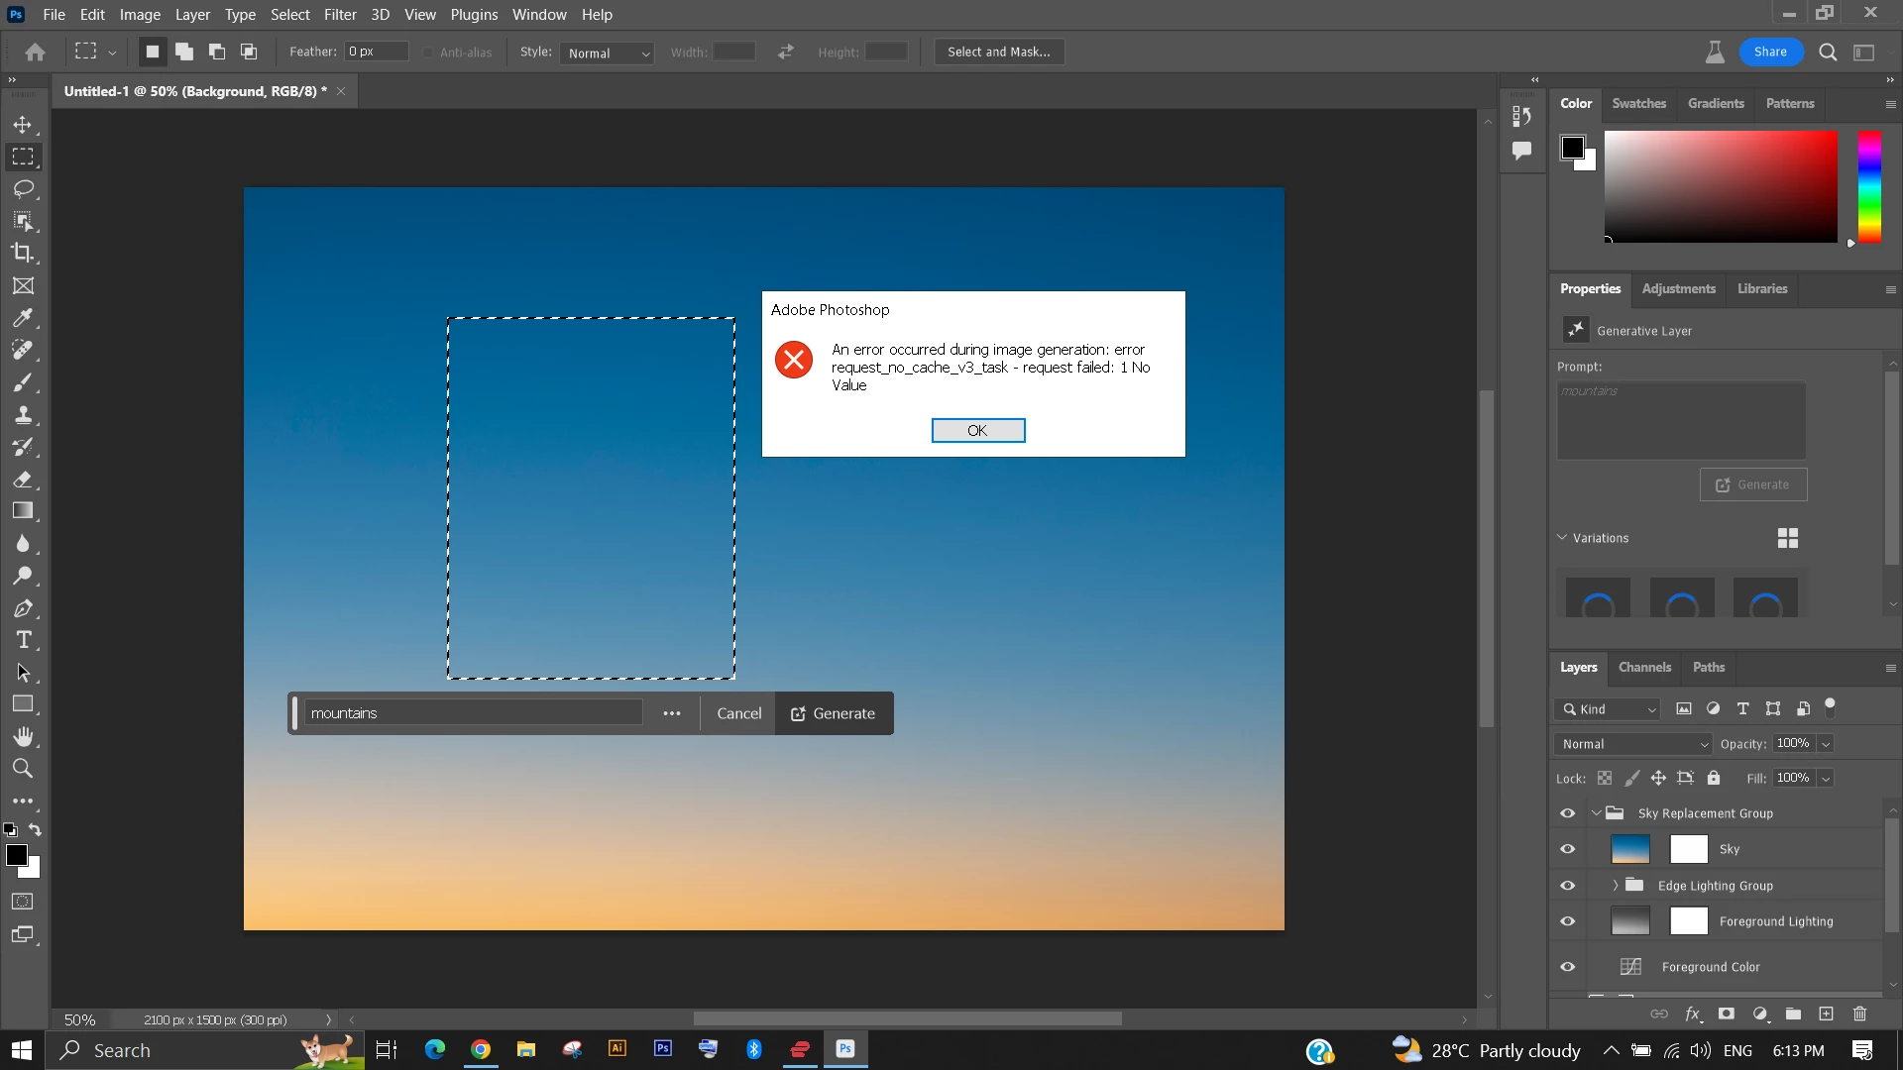Select the Eraser tool
The image size is (1903, 1070).
tap(23, 480)
